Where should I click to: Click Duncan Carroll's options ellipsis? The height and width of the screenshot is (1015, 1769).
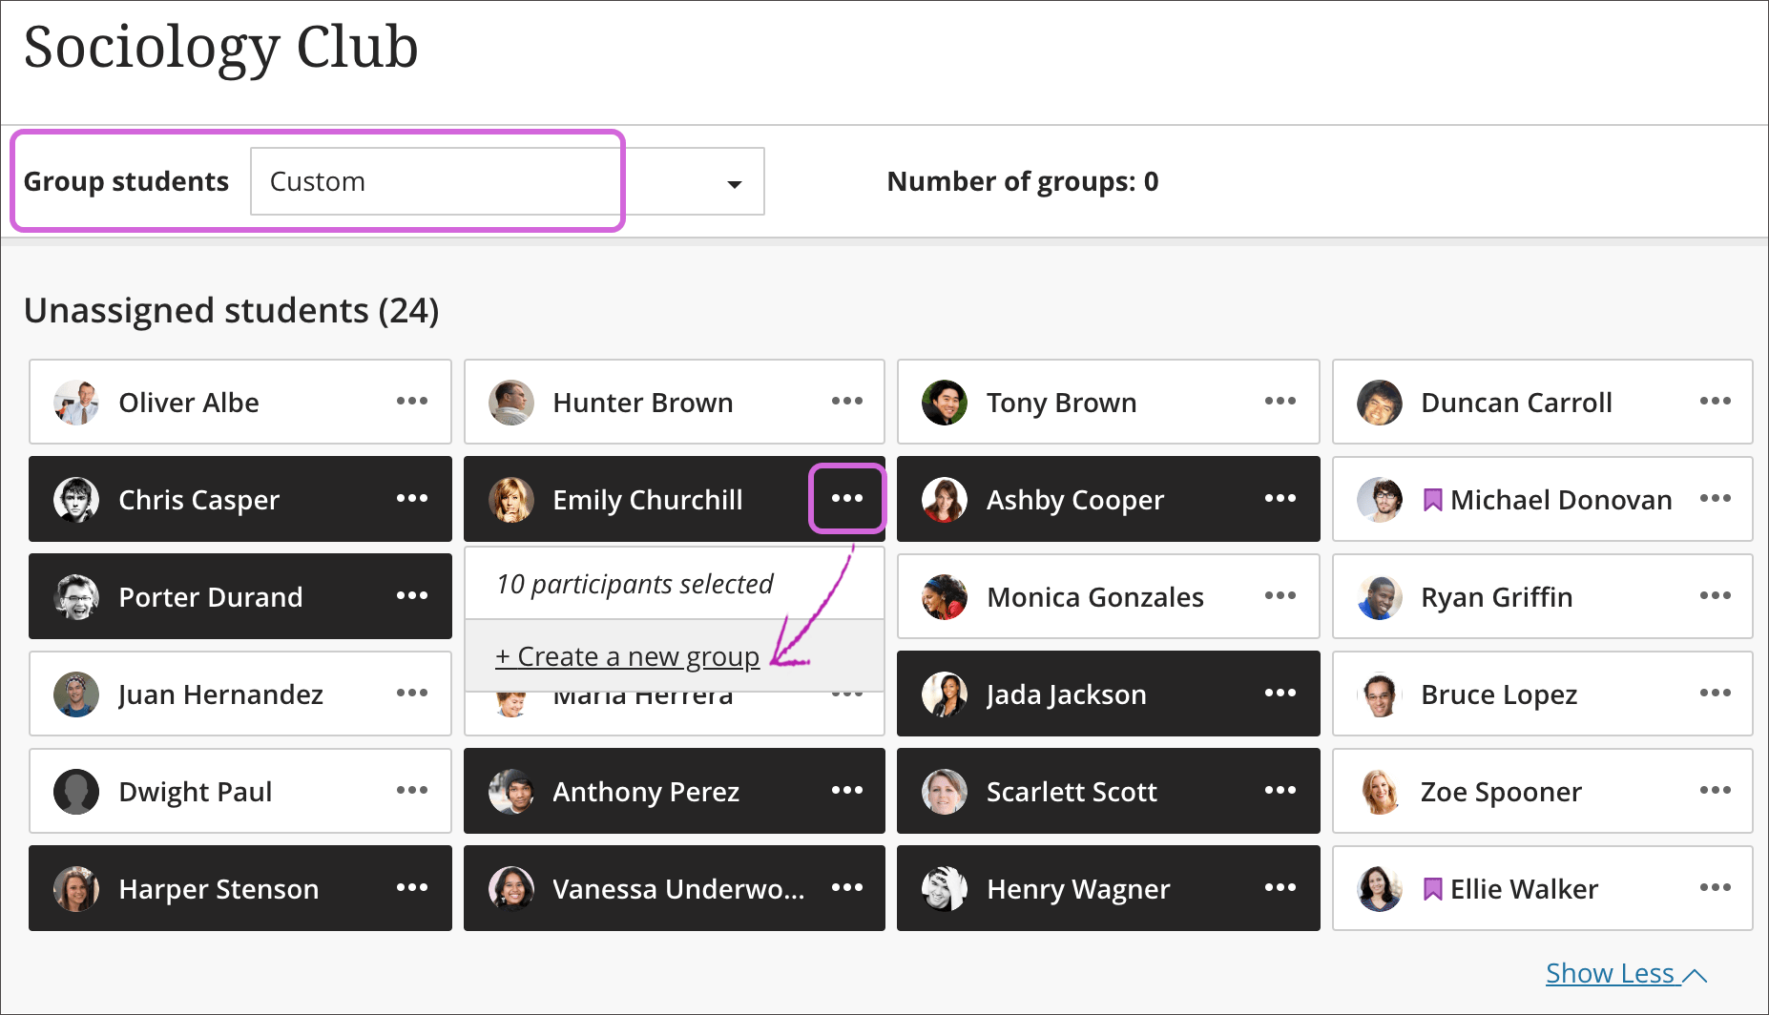pos(1715,402)
